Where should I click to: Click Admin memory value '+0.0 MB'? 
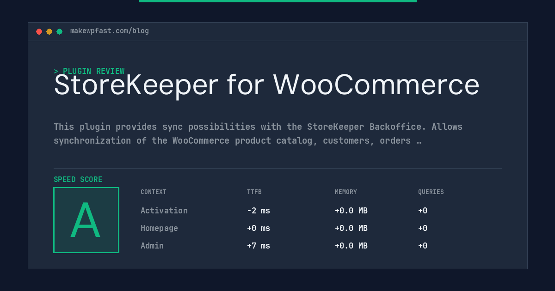tap(351, 246)
